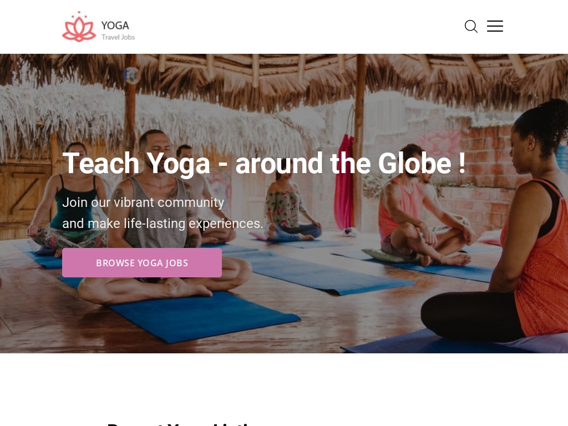Click the 'Join our vibrant community' text
The image size is (568, 426).
pyautogui.click(x=143, y=202)
